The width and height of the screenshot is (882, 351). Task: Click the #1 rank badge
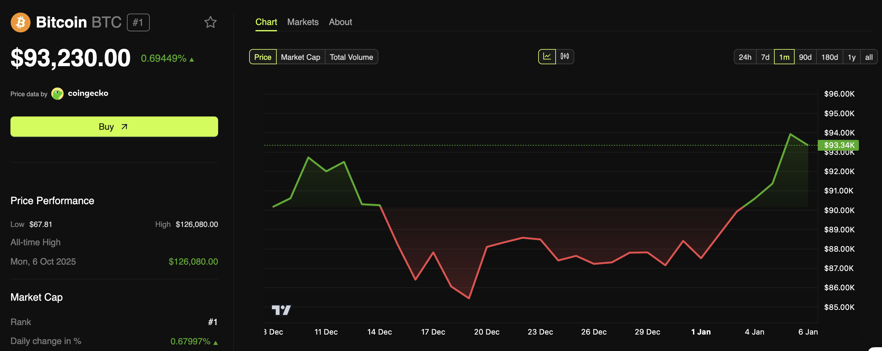[138, 22]
